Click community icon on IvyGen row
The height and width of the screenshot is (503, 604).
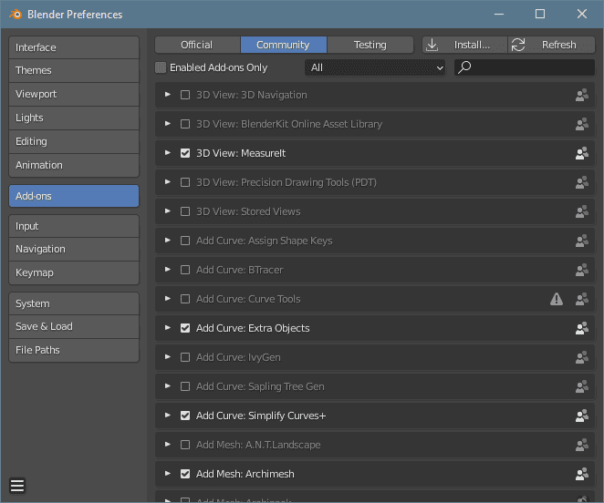[x=582, y=357]
